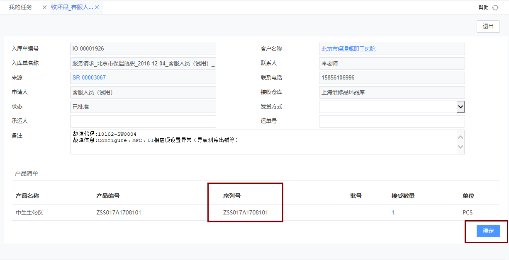
Task: Click the 确定 confirm button
Action: 488,231
